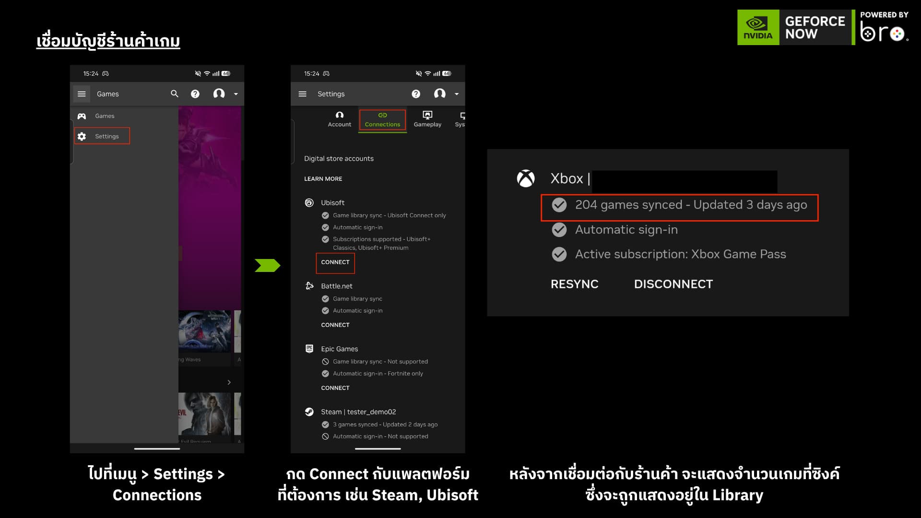The width and height of the screenshot is (921, 518).
Task: Click the chevron arrow above Resident Evil row
Action: 229,382
